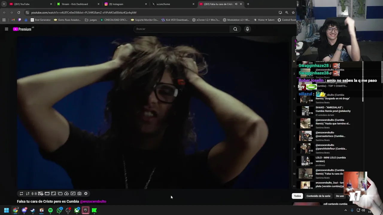Click the dashed cinema mode icon below video
The image size is (383, 215).
[60, 193]
